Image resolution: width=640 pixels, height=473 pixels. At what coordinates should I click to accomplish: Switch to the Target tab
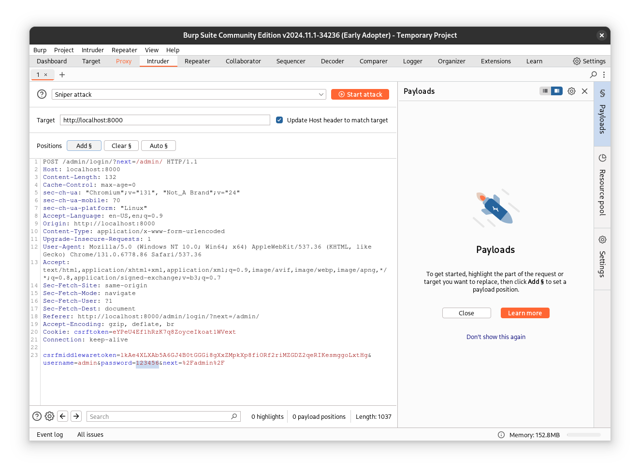coord(91,61)
